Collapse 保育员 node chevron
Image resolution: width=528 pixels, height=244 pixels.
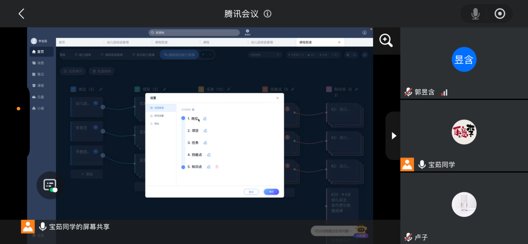click(x=95, y=127)
